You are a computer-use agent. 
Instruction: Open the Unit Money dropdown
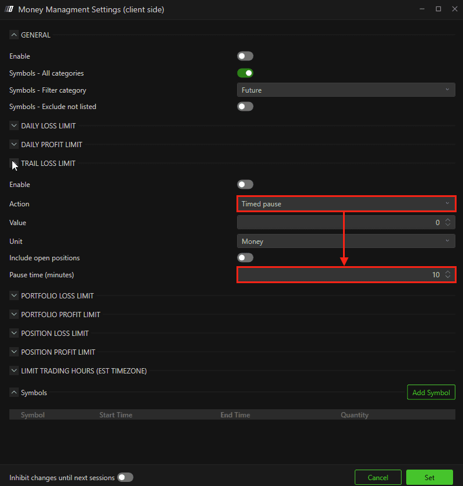pos(346,241)
